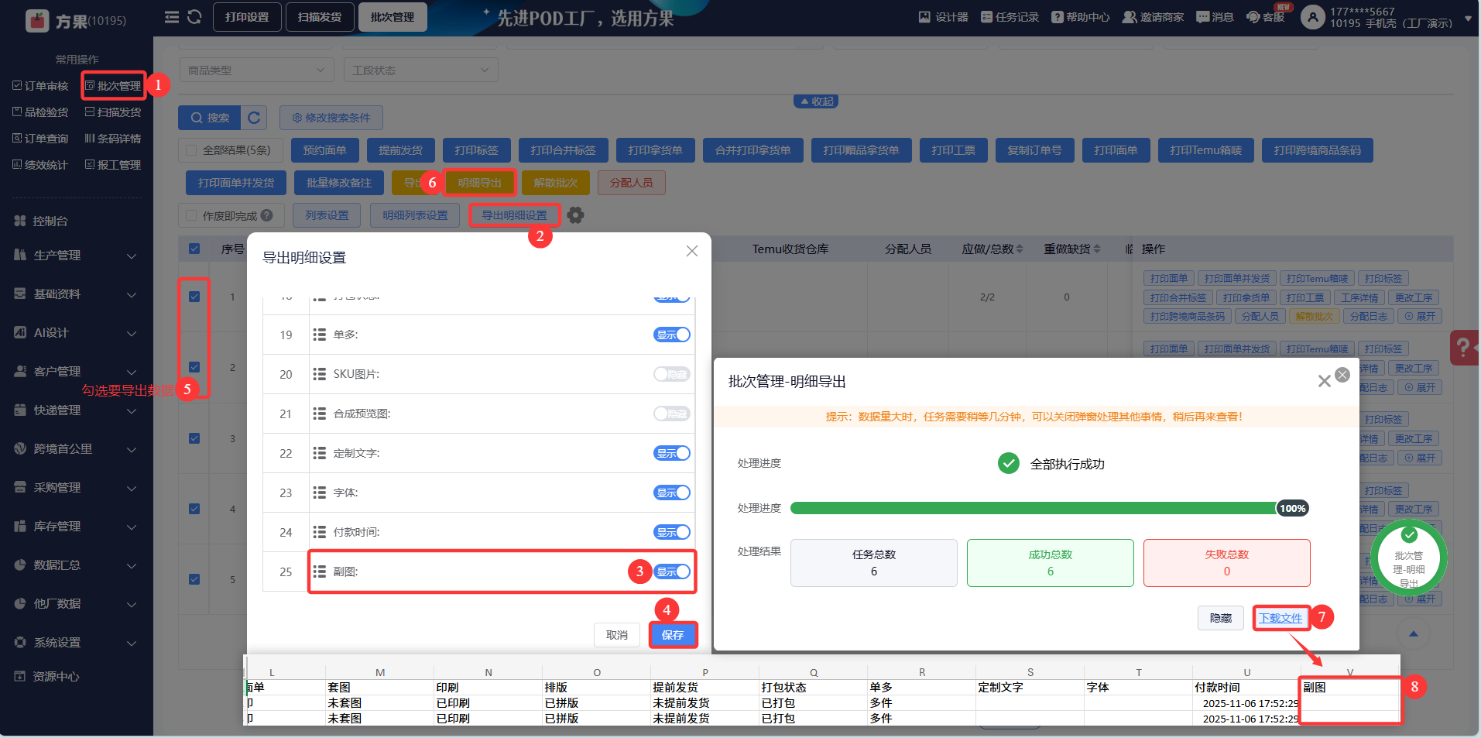Open 消息 messages icon

tap(1215, 17)
